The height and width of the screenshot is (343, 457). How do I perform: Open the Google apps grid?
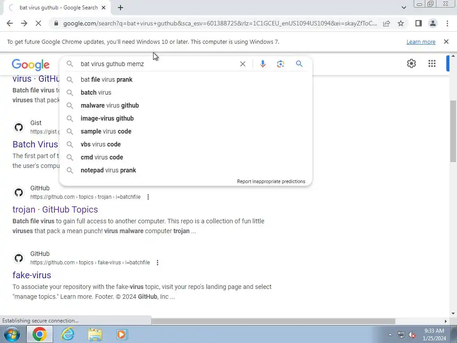coord(432,63)
